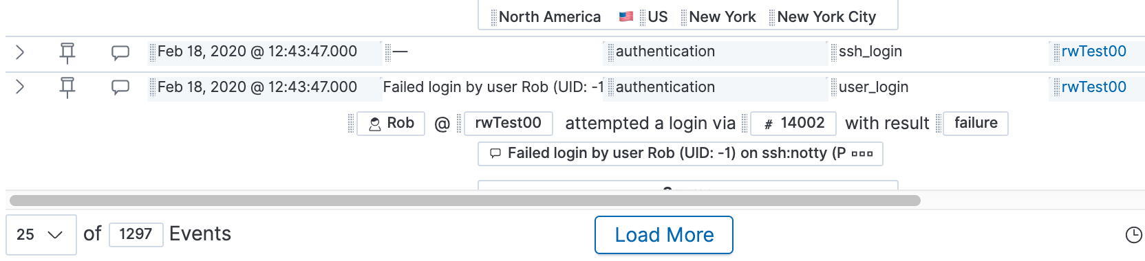Expand the ssh_login event details
The image size is (1145, 261).
pos(20,52)
